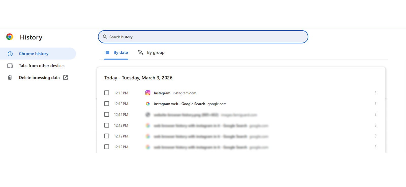
Task: Click the Chrome logo beside History
Action: tap(10, 37)
